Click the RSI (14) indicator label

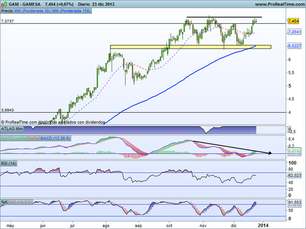point(9,163)
